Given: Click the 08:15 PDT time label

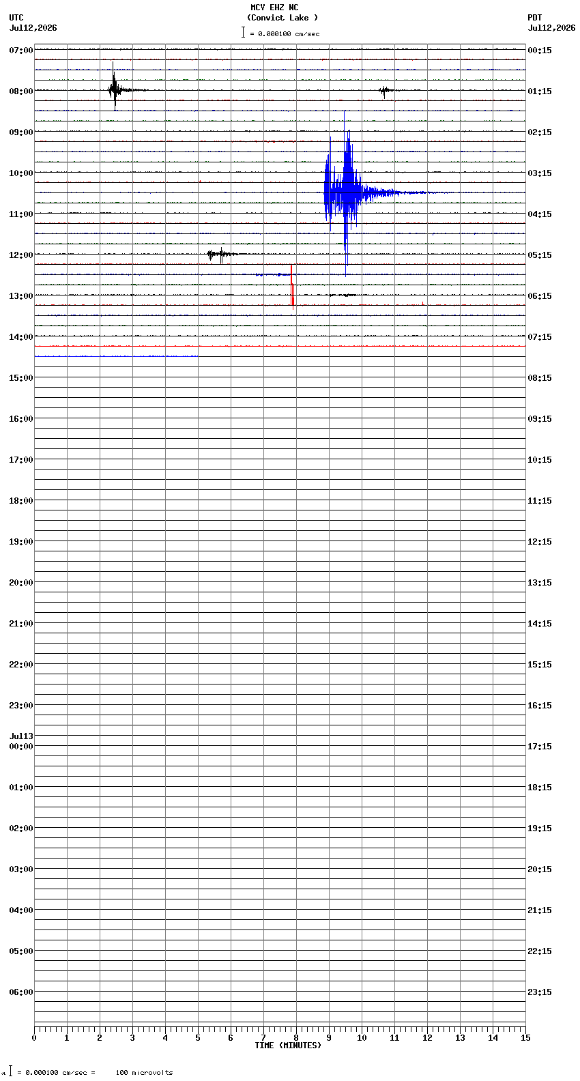Looking at the screenshot, I should point(540,378).
